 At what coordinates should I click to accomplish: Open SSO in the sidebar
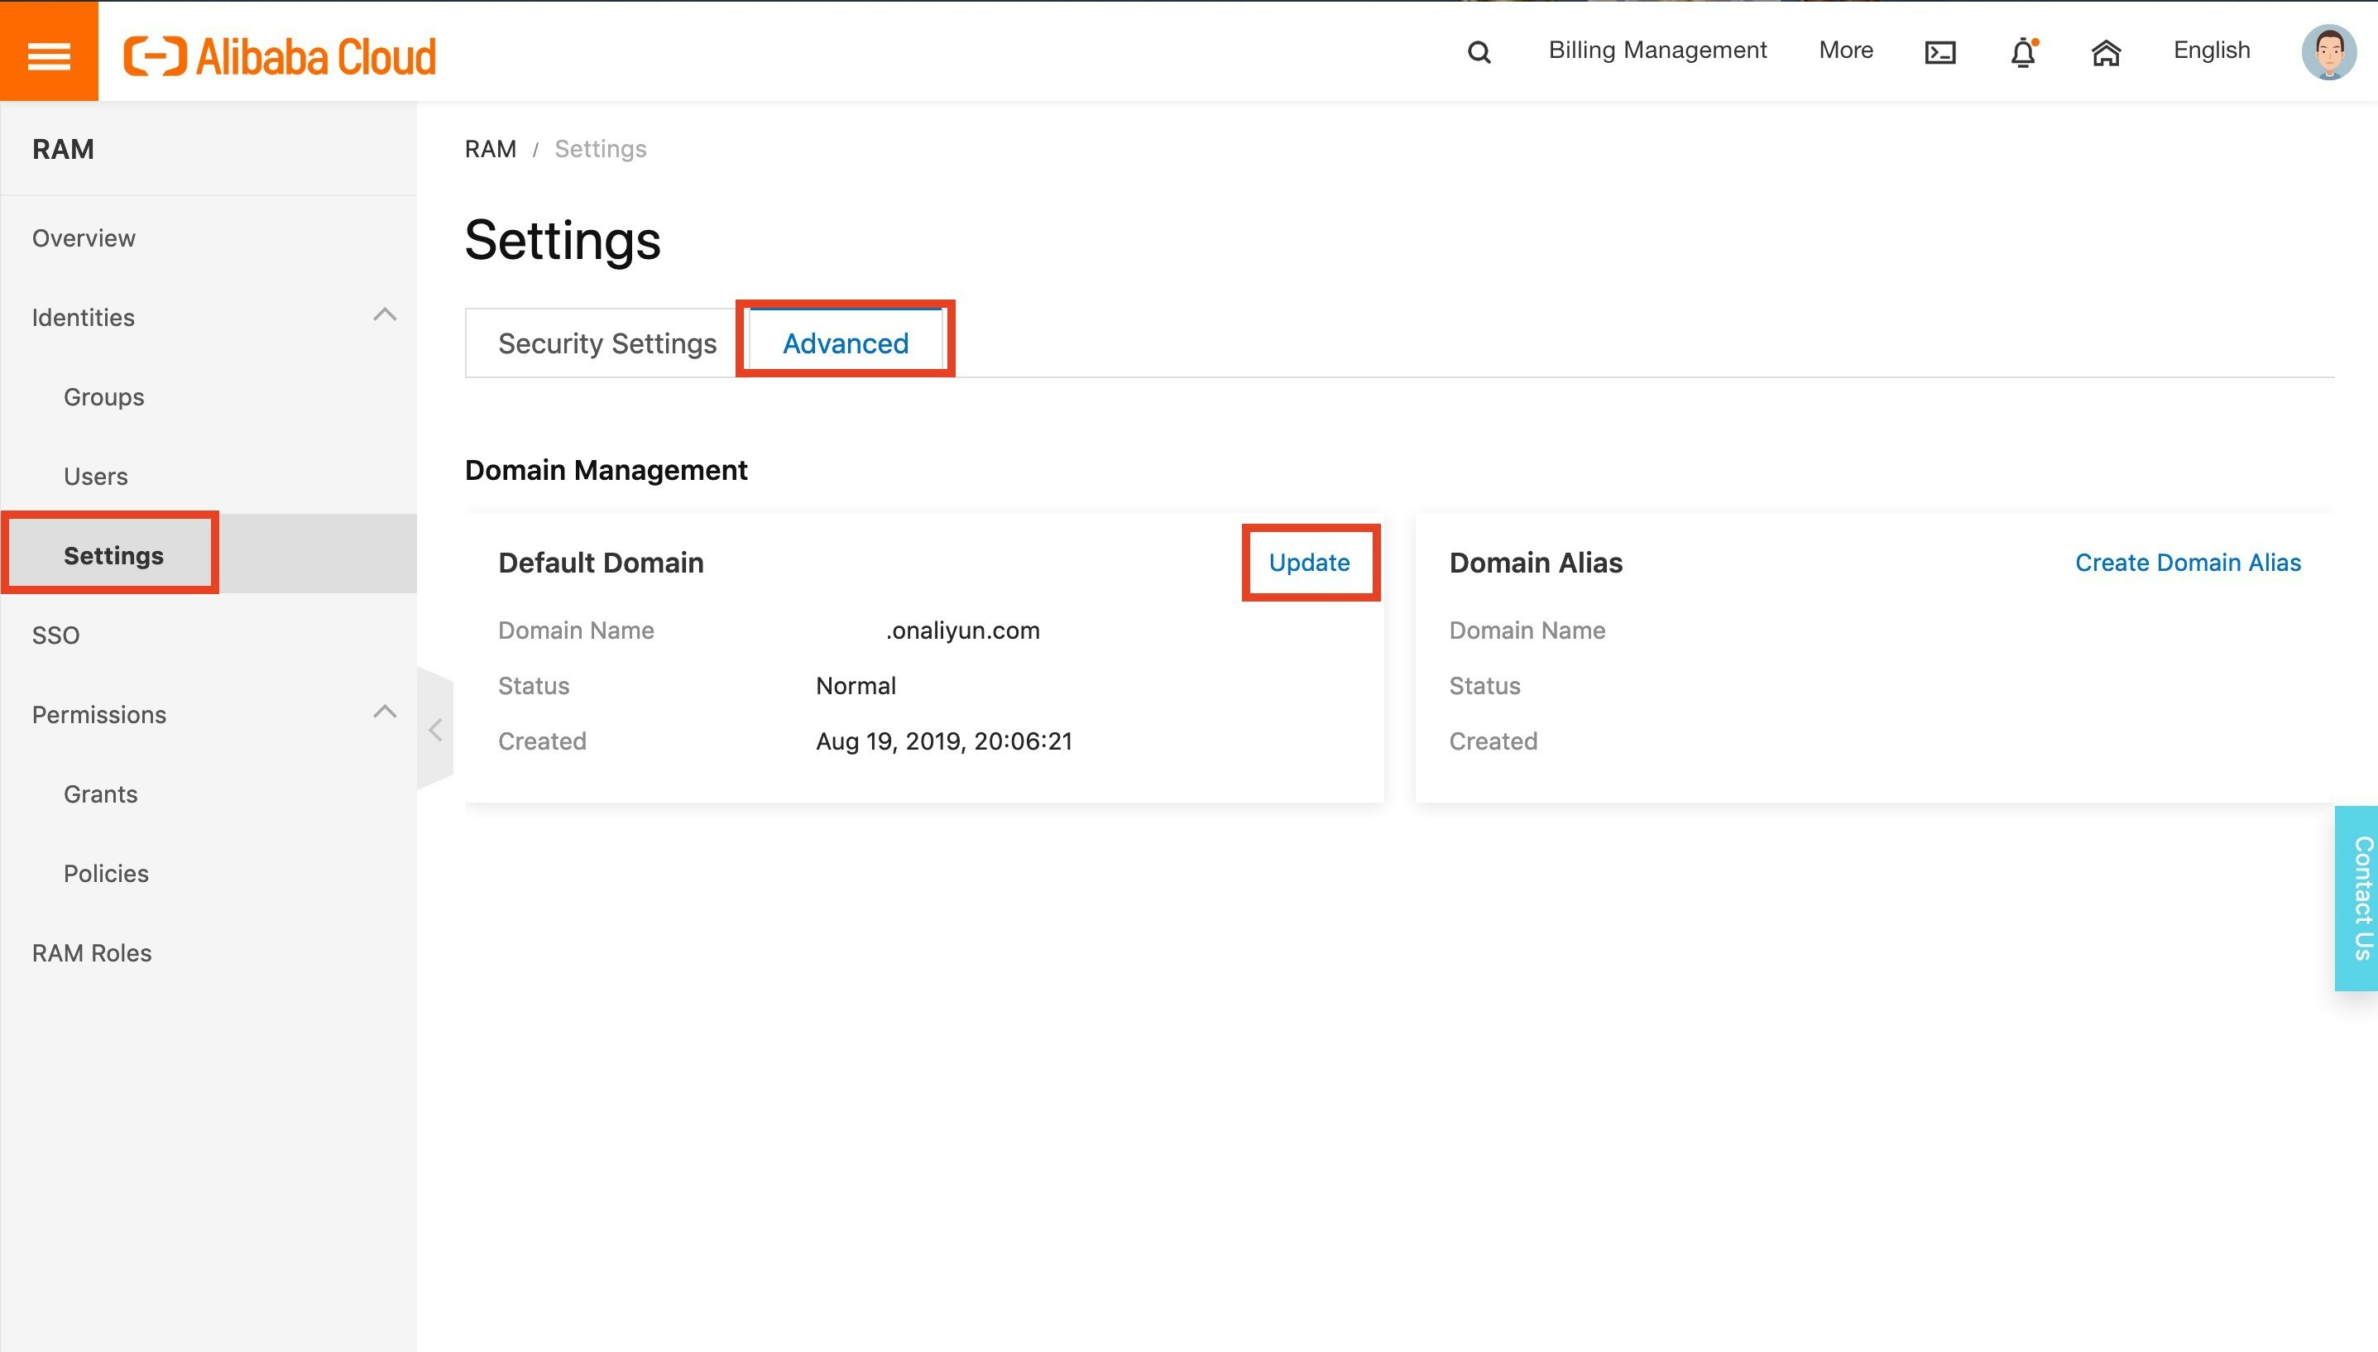pos(55,635)
